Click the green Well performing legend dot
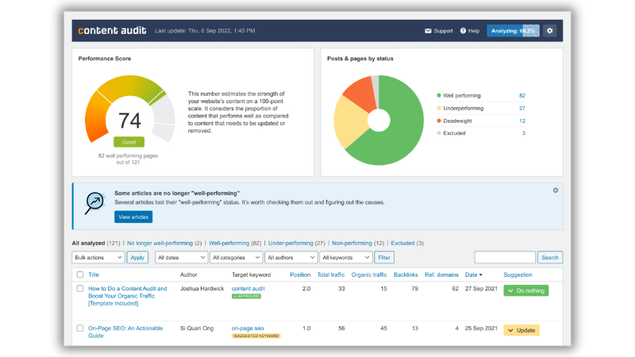This screenshot has height=357, width=635. point(439,95)
